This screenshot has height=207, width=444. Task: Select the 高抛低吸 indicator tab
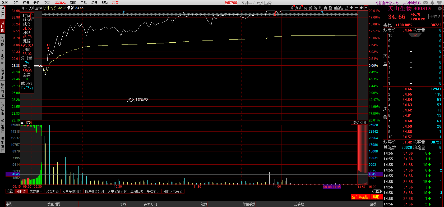click(137, 191)
